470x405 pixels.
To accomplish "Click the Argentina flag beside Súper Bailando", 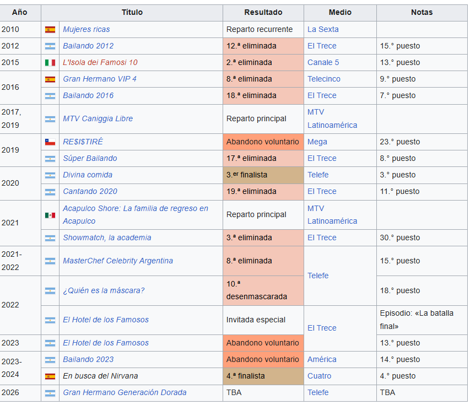I will click(50, 159).
